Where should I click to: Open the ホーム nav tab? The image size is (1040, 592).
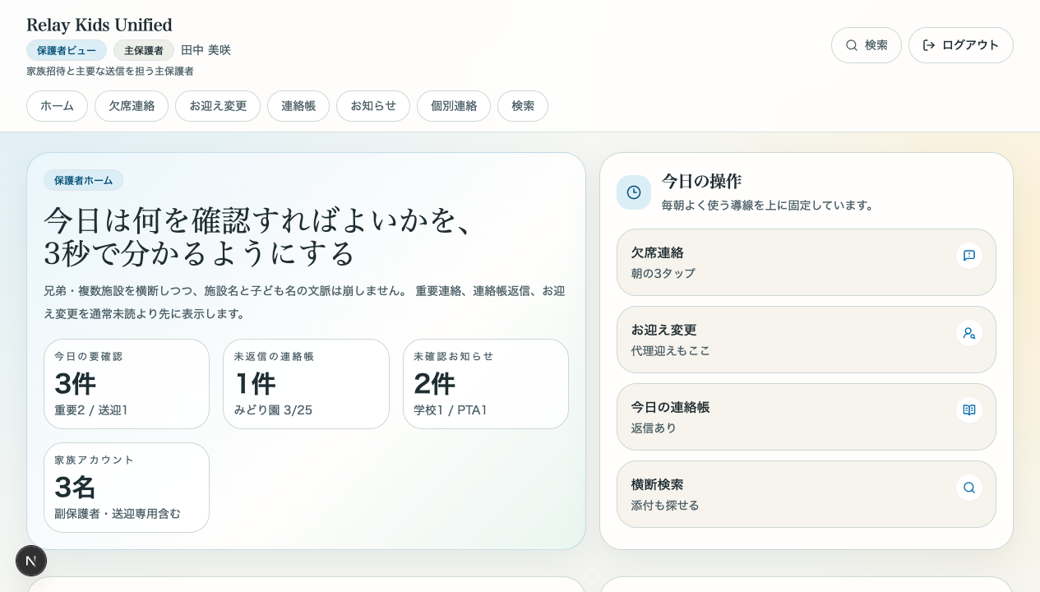coord(57,106)
